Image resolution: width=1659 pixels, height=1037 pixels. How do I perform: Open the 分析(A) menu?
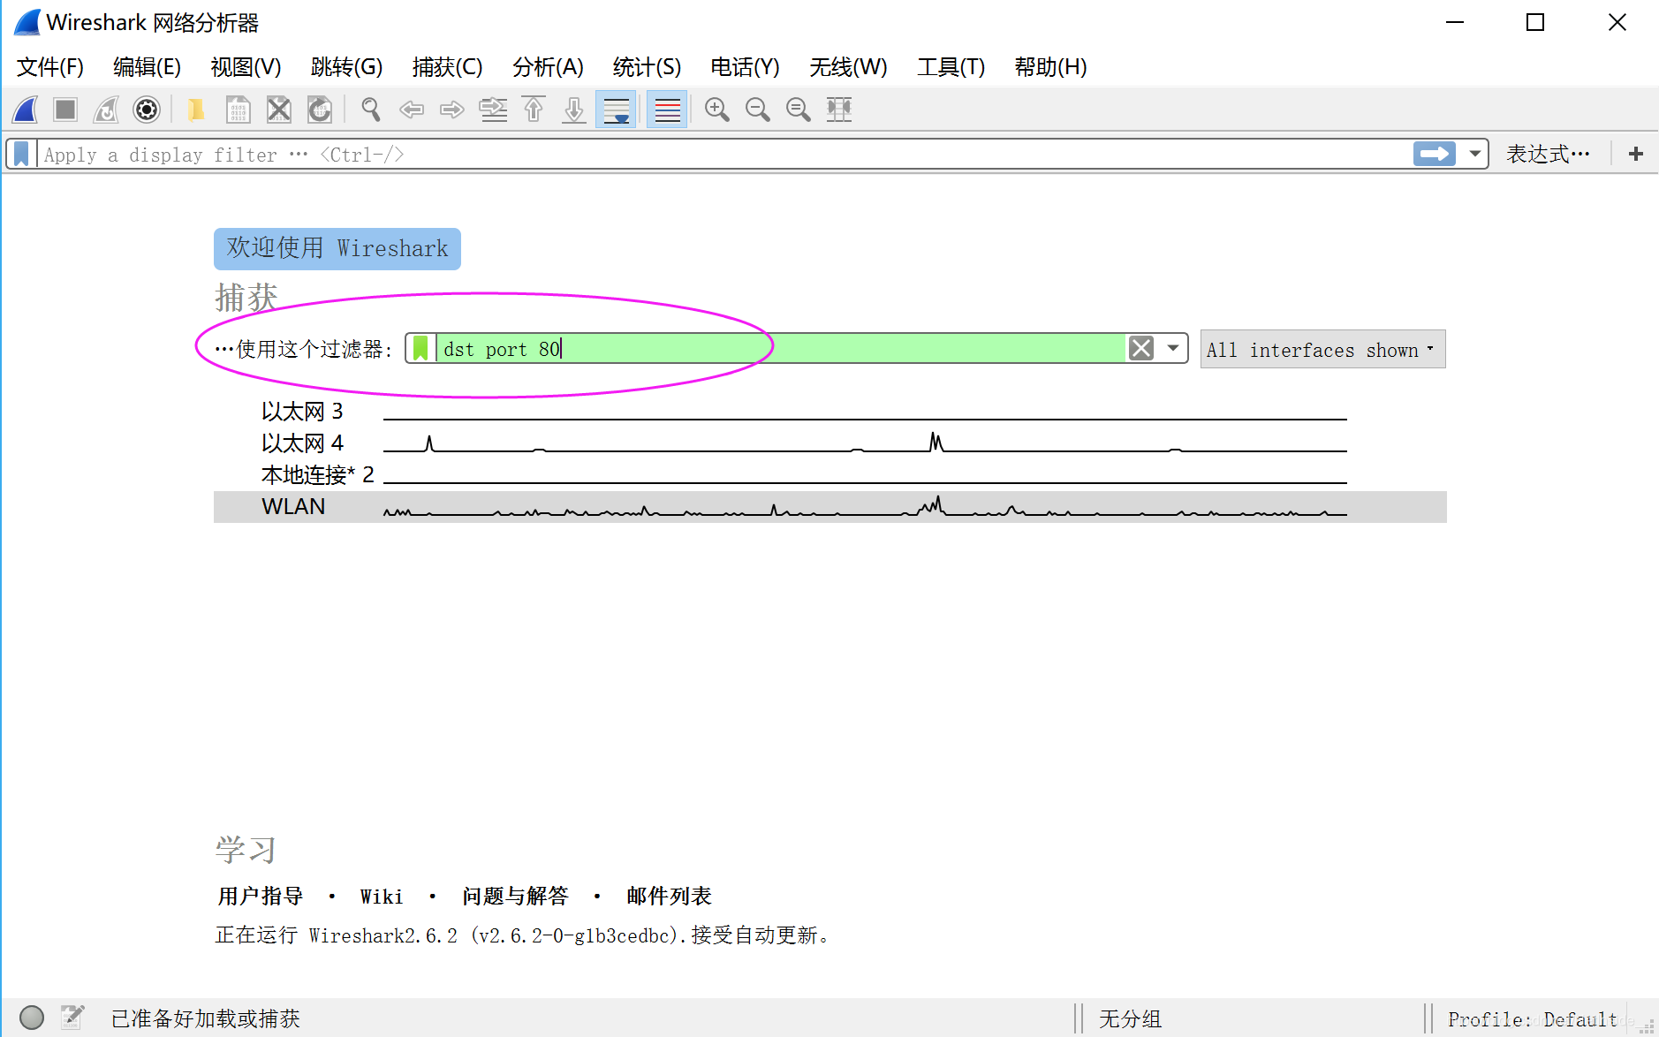click(x=549, y=67)
